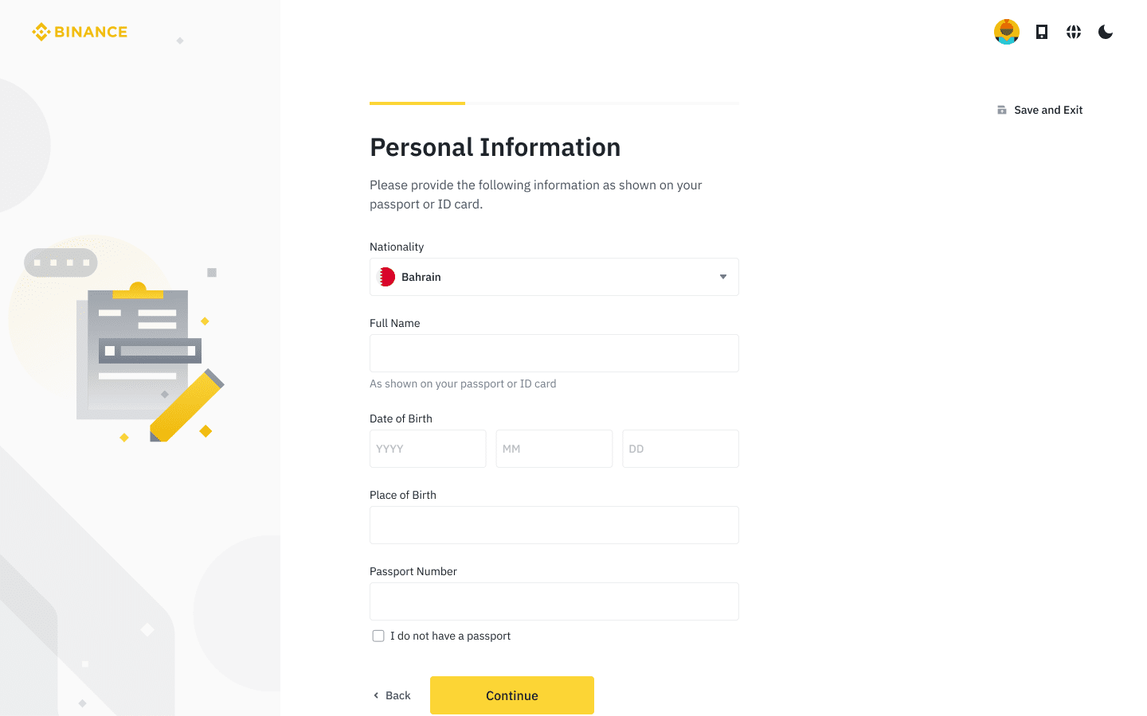
Task: Click the Full Name input field
Action: (x=554, y=353)
